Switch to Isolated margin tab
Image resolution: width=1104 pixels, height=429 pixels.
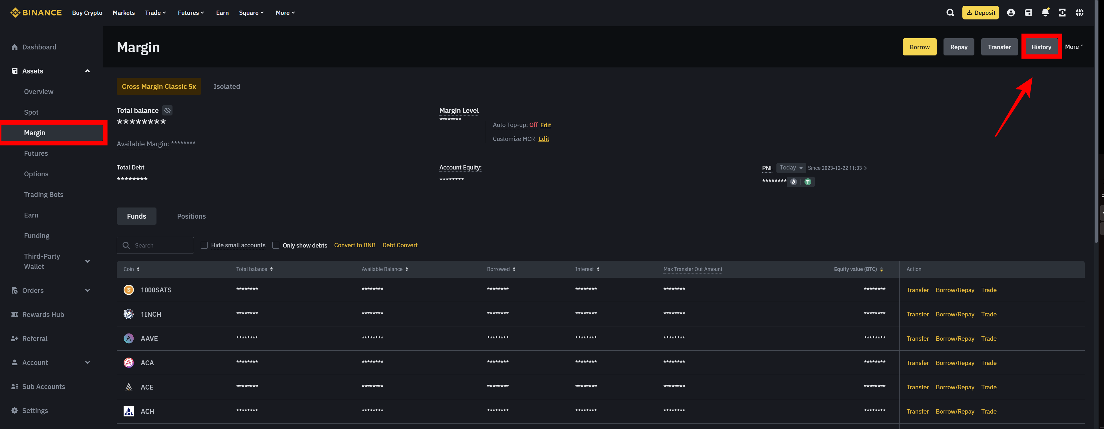pyautogui.click(x=227, y=87)
